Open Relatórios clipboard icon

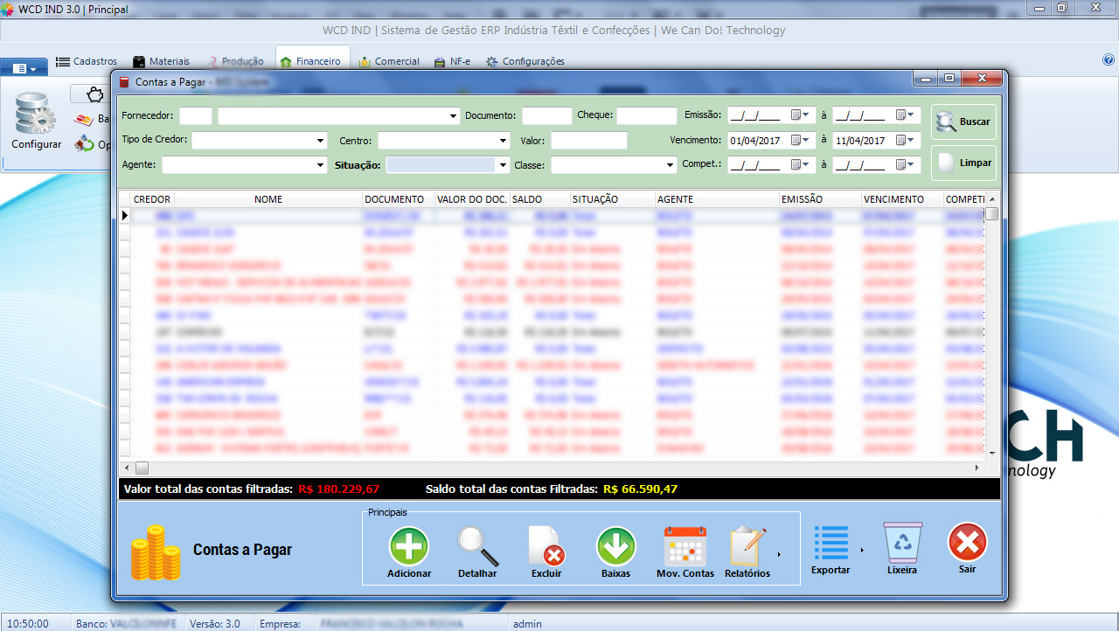[x=747, y=547]
